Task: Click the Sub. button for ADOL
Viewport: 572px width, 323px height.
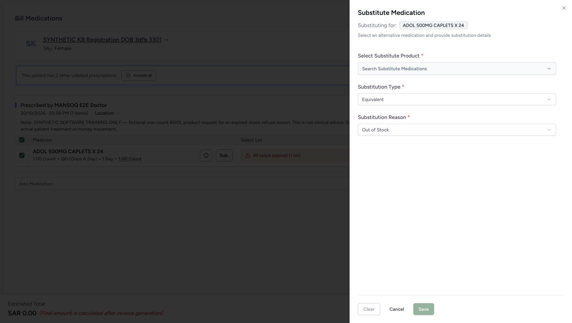Action: pyautogui.click(x=224, y=155)
